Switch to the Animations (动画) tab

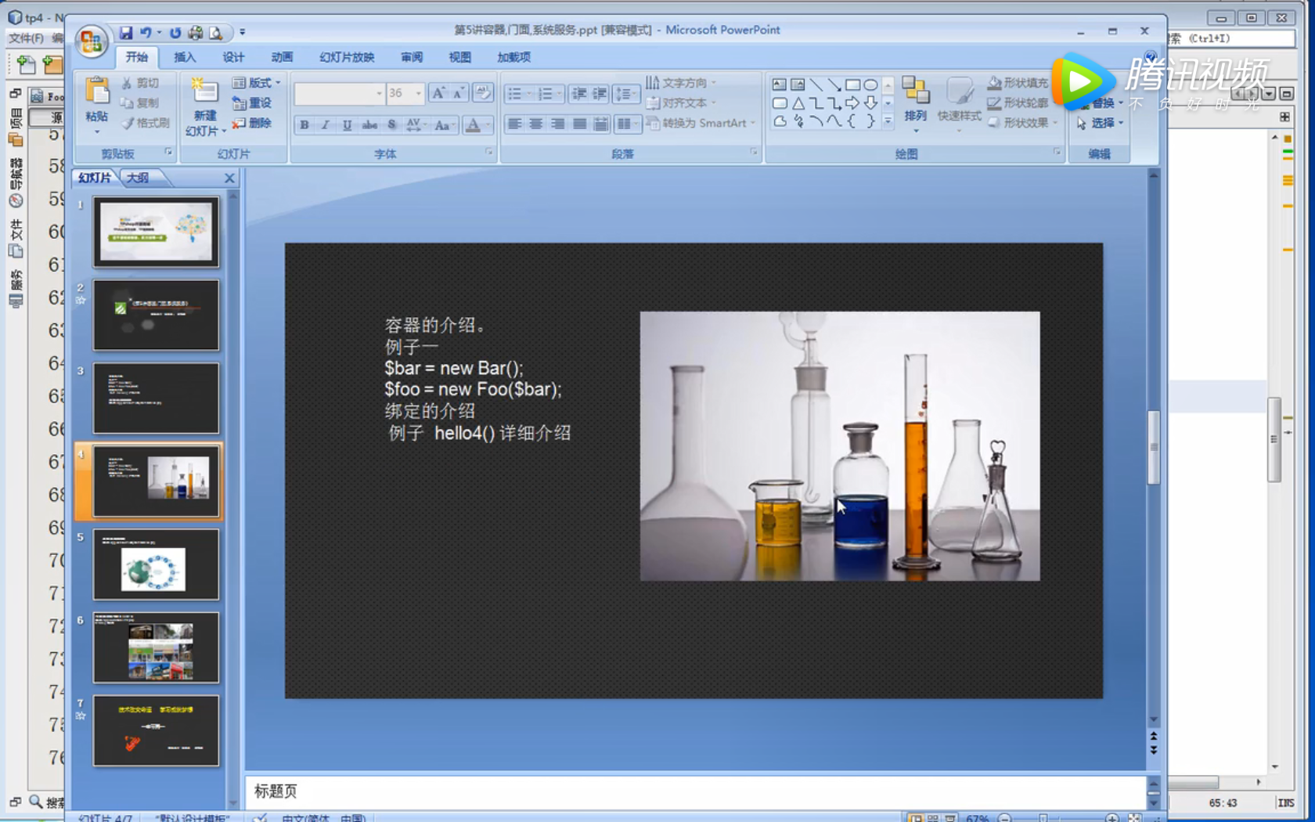pos(282,57)
